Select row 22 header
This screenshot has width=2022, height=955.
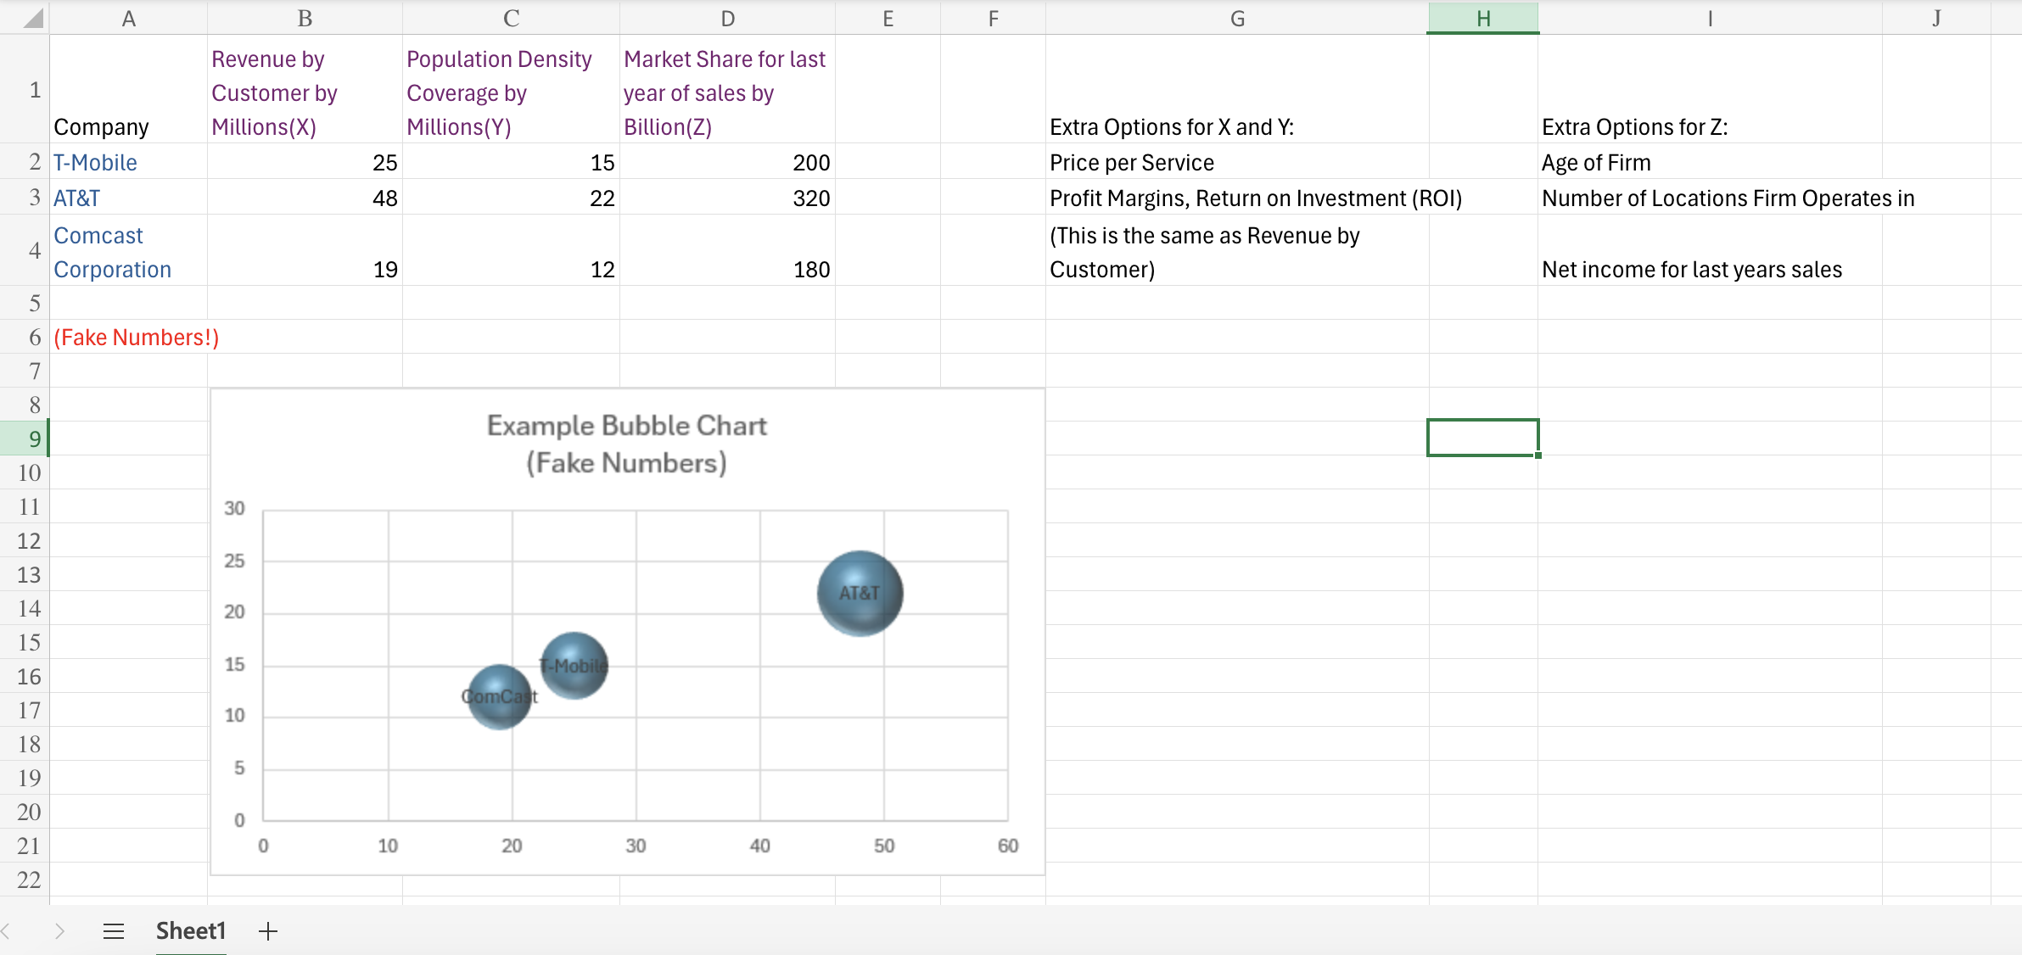click(25, 880)
